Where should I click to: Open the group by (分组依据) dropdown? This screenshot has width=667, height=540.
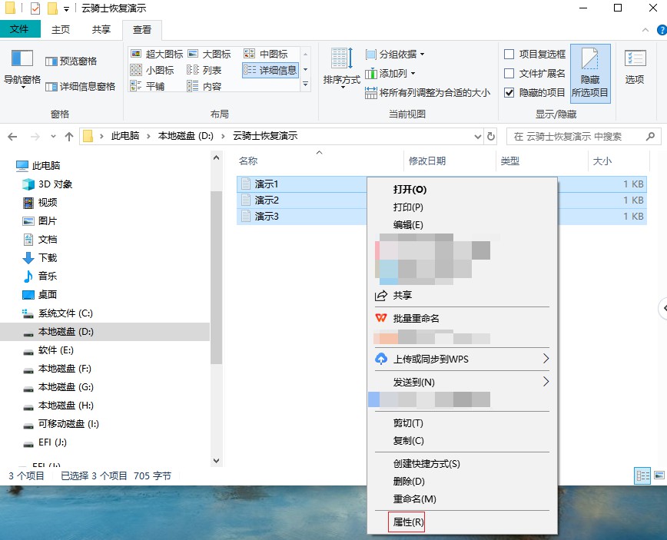(395, 54)
